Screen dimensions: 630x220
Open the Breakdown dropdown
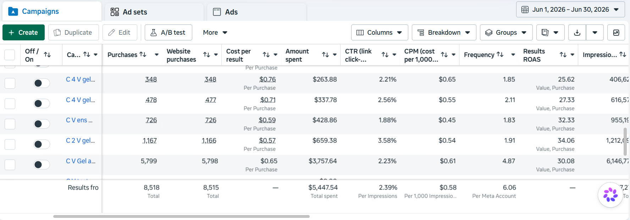coord(444,33)
